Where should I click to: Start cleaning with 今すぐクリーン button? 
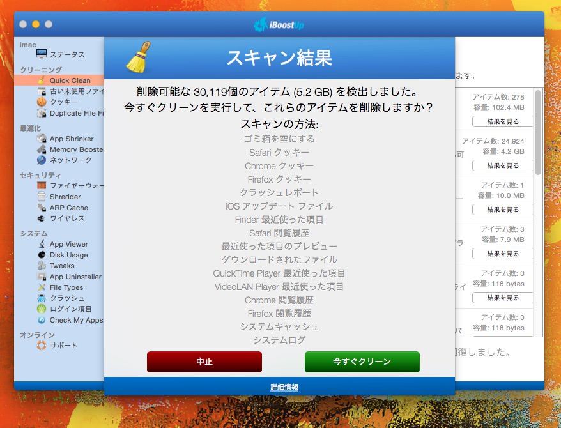[x=362, y=362]
